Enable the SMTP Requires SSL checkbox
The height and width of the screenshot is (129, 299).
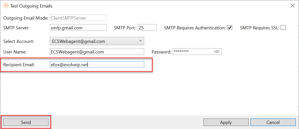point(283,28)
